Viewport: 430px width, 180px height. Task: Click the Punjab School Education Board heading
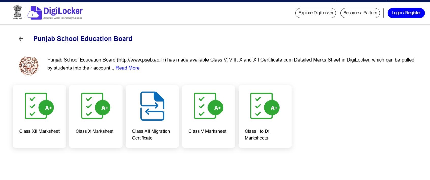(x=83, y=39)
